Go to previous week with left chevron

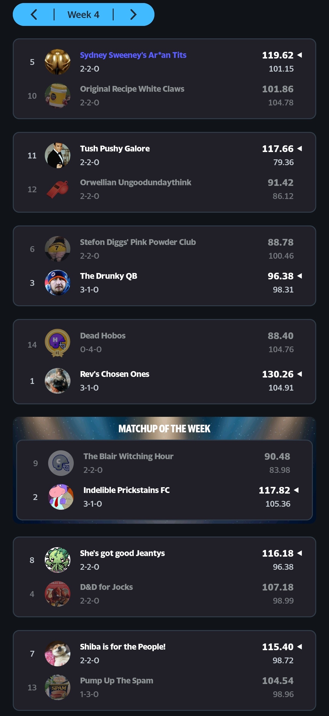34,15
